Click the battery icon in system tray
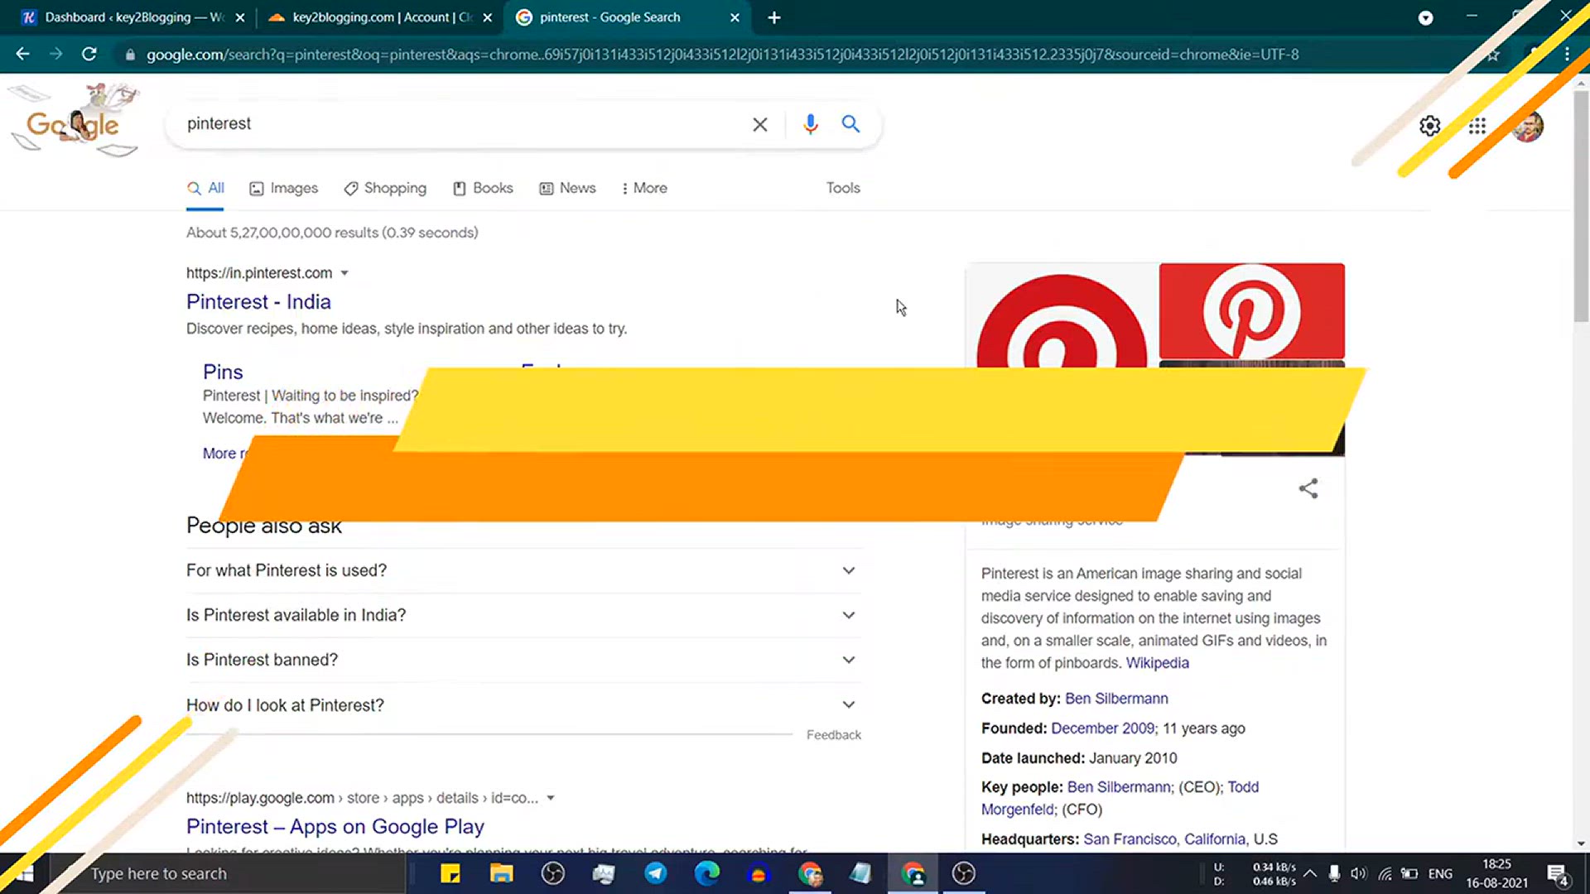The width and height of the screenshot is (1590, 894). click(x=1409, y=873)
